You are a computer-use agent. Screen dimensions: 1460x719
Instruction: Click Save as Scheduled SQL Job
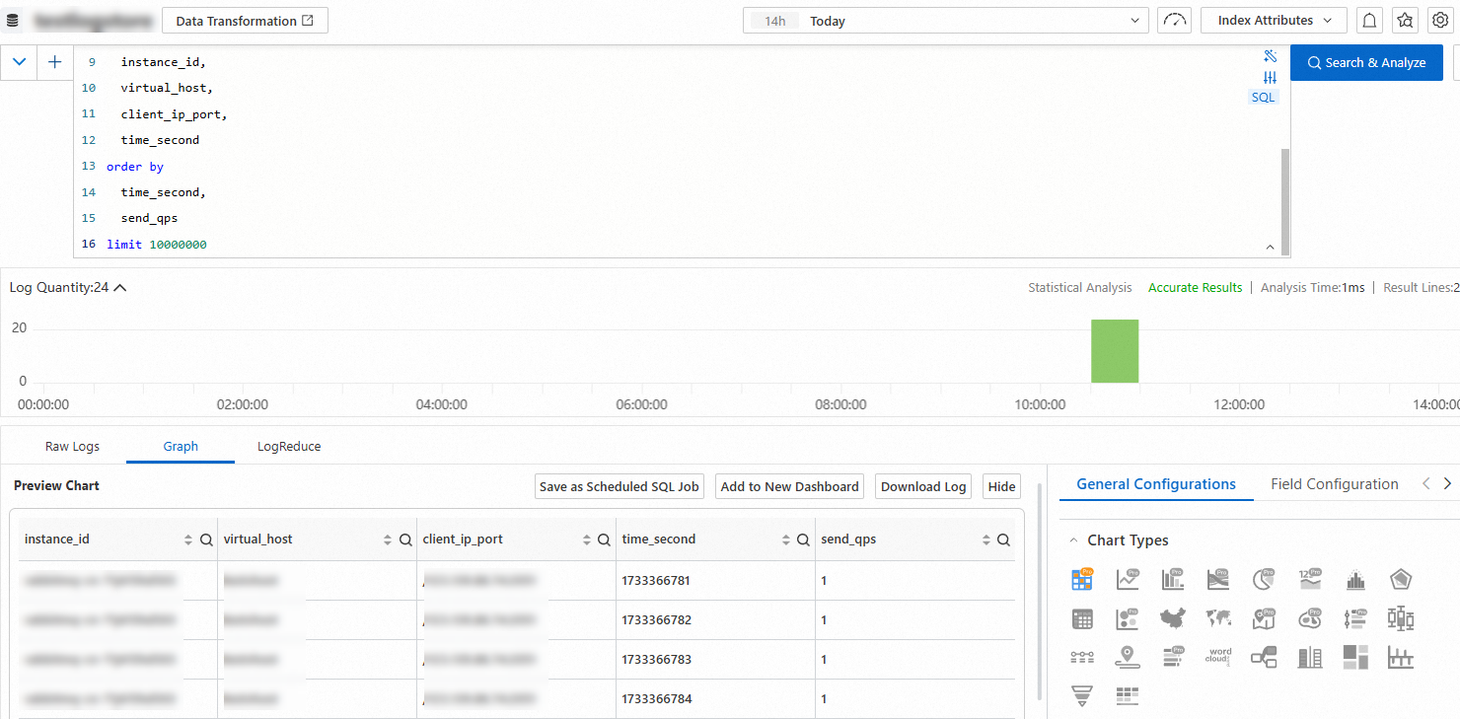620,486
